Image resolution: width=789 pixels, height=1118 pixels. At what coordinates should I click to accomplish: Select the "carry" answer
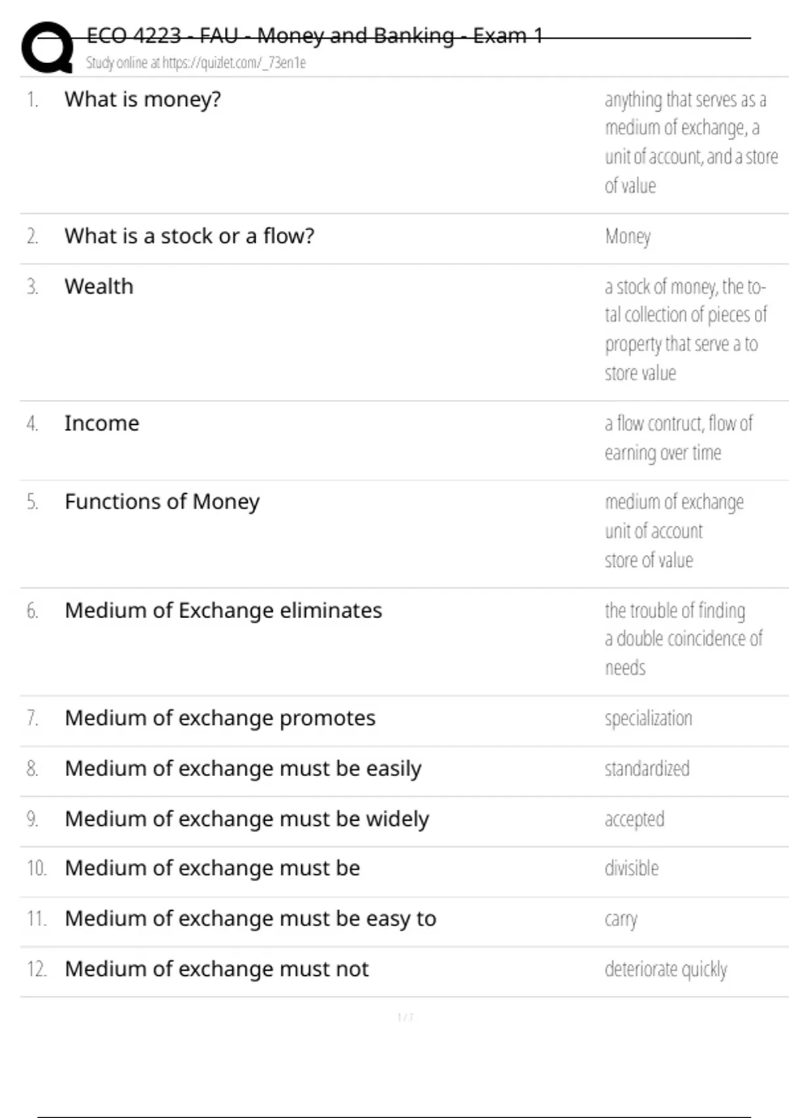(x=621, y=919)
